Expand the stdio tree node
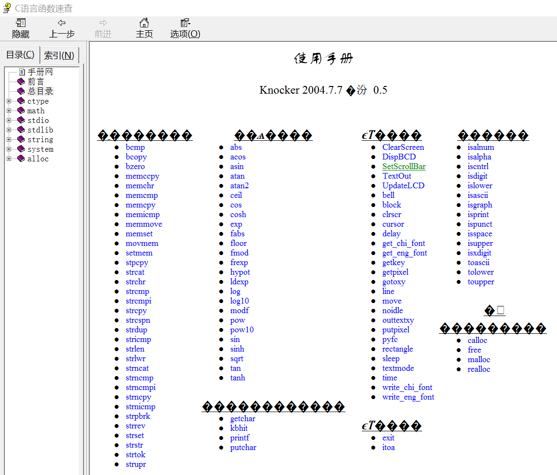 coord(9,120)
